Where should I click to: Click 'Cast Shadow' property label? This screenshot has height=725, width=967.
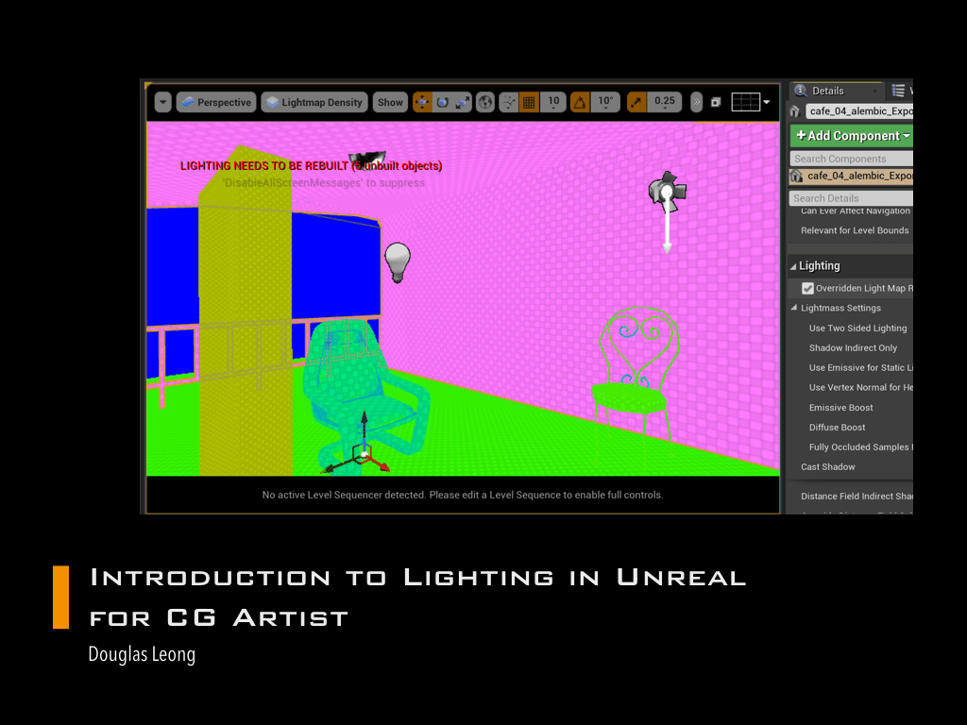[x=827, y=466]
